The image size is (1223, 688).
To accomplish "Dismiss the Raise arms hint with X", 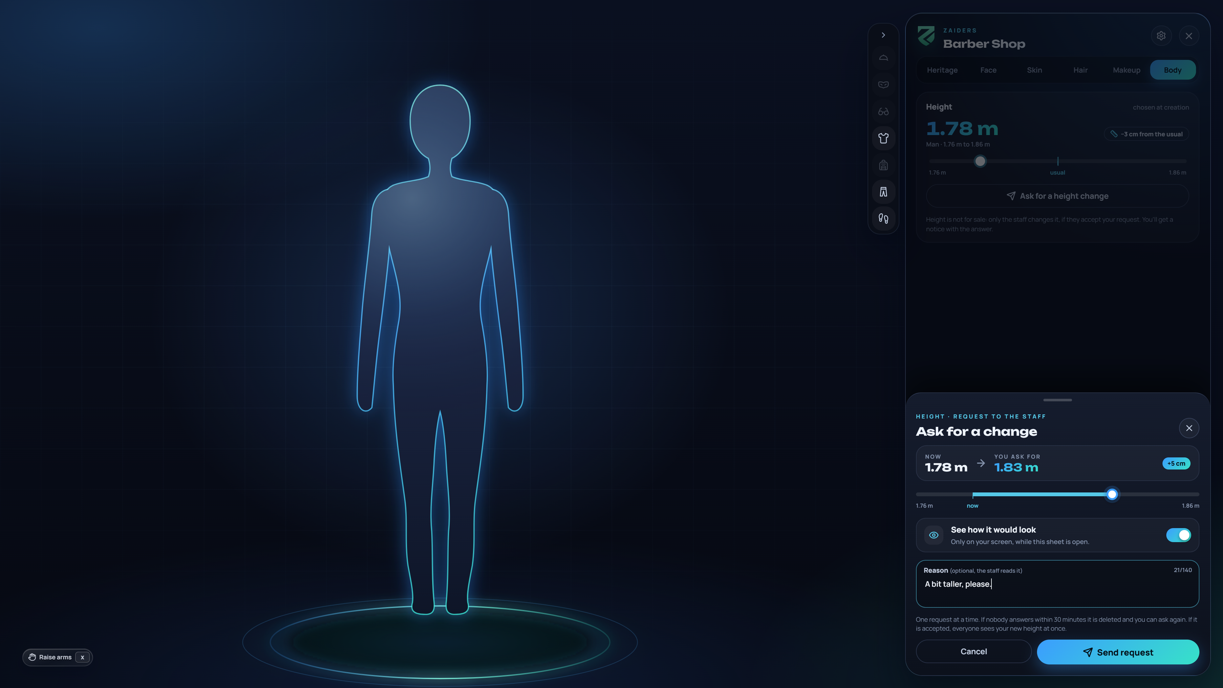I will click(x=82, y=657).
